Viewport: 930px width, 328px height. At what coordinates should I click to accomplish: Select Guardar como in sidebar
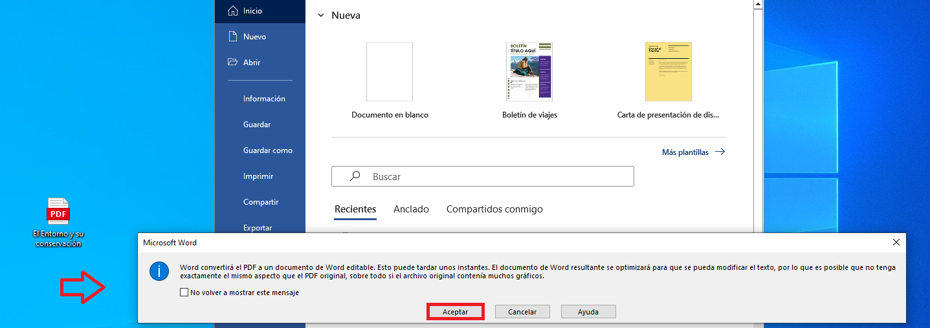click(x=268, y=150)
